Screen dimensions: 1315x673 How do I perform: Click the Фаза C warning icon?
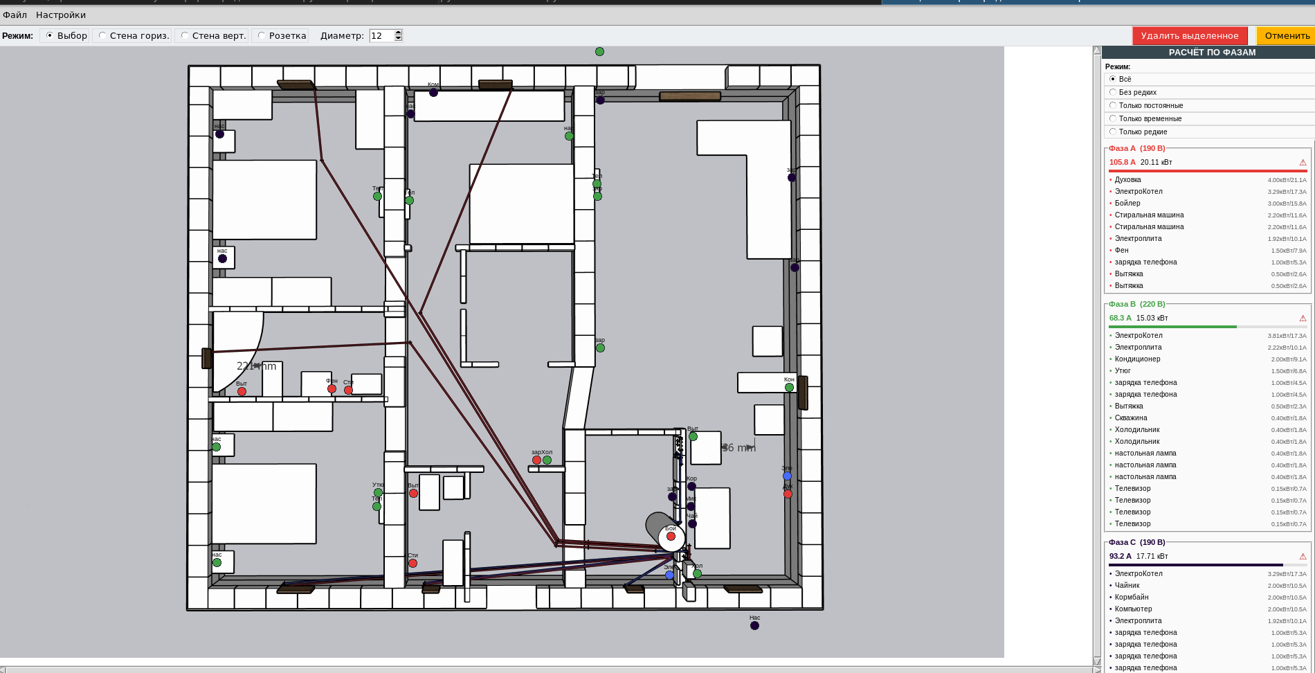point(1303,557)
